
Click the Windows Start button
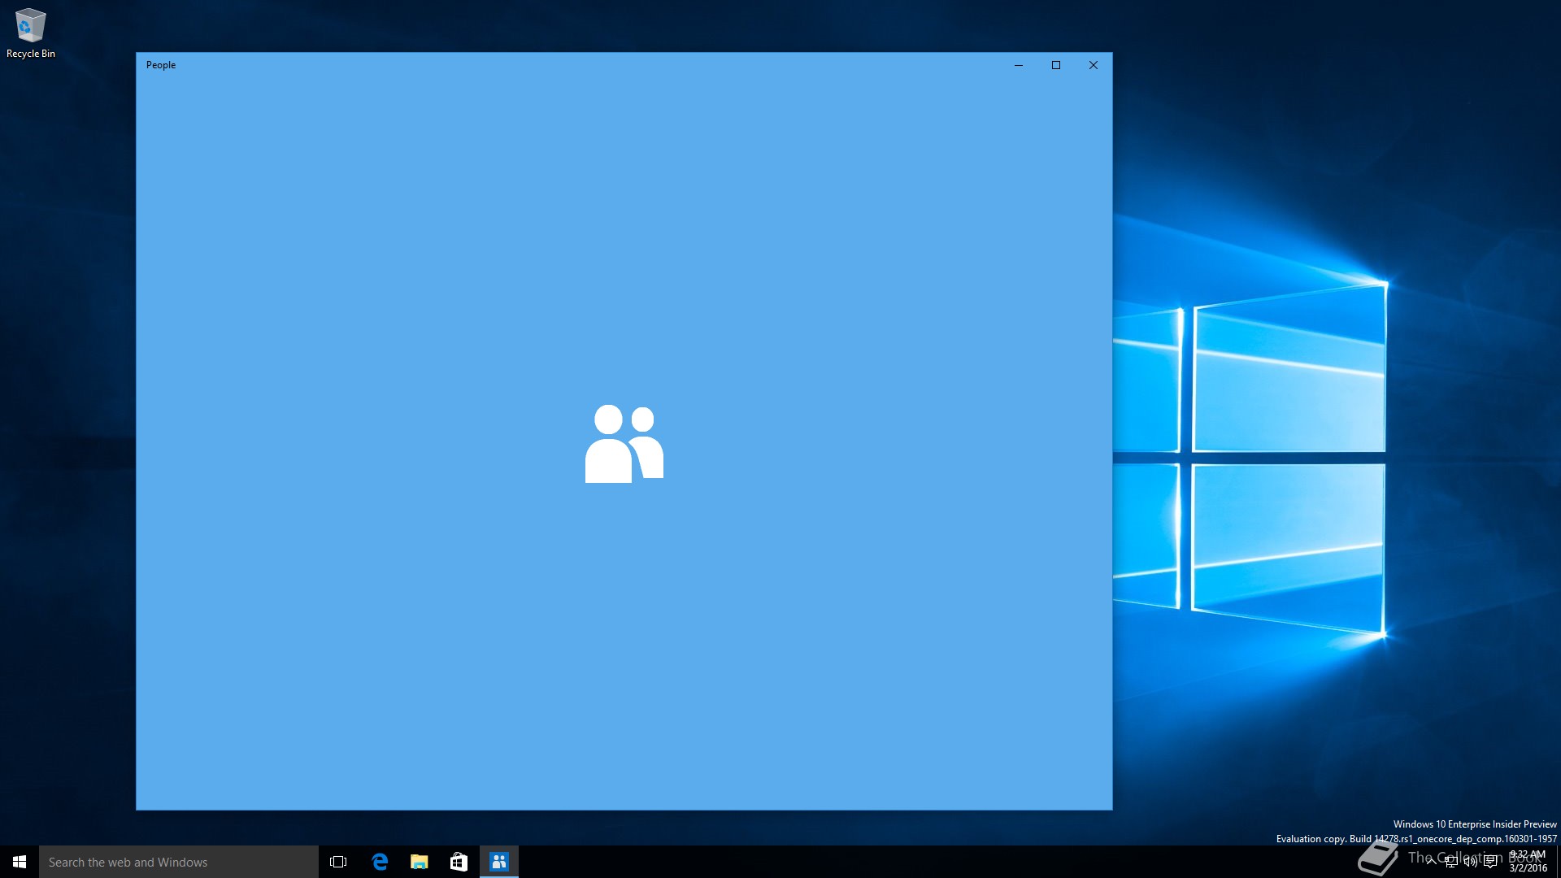(20, 862)
